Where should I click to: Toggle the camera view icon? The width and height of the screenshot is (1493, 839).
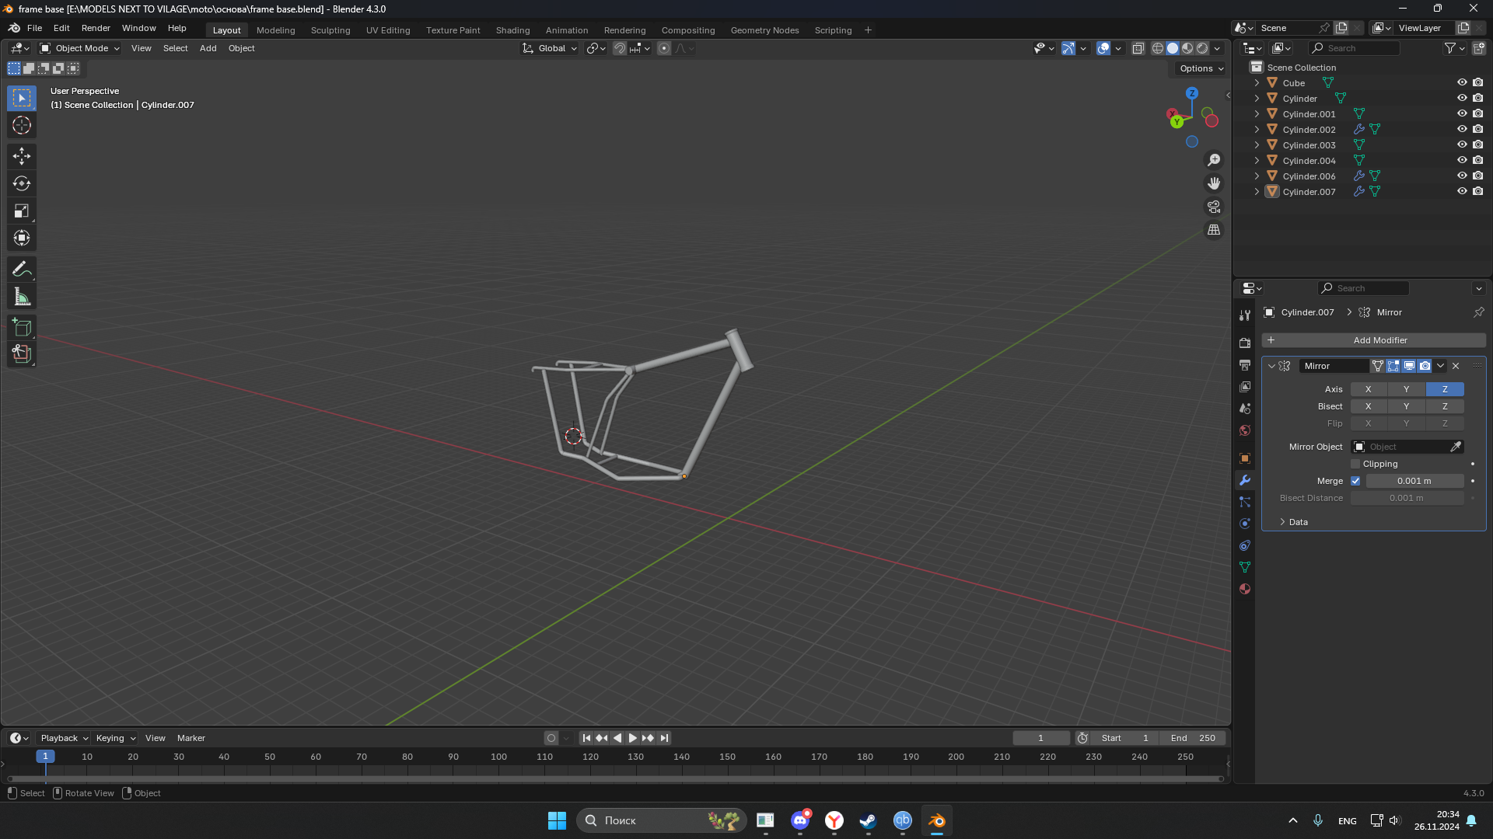tap(1214, 207)
